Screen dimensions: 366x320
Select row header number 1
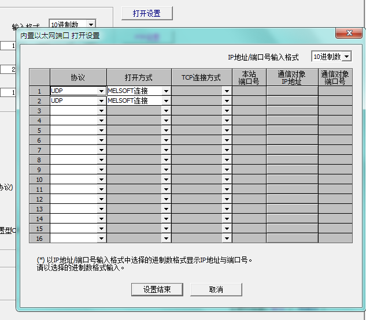tap(39, 91)
